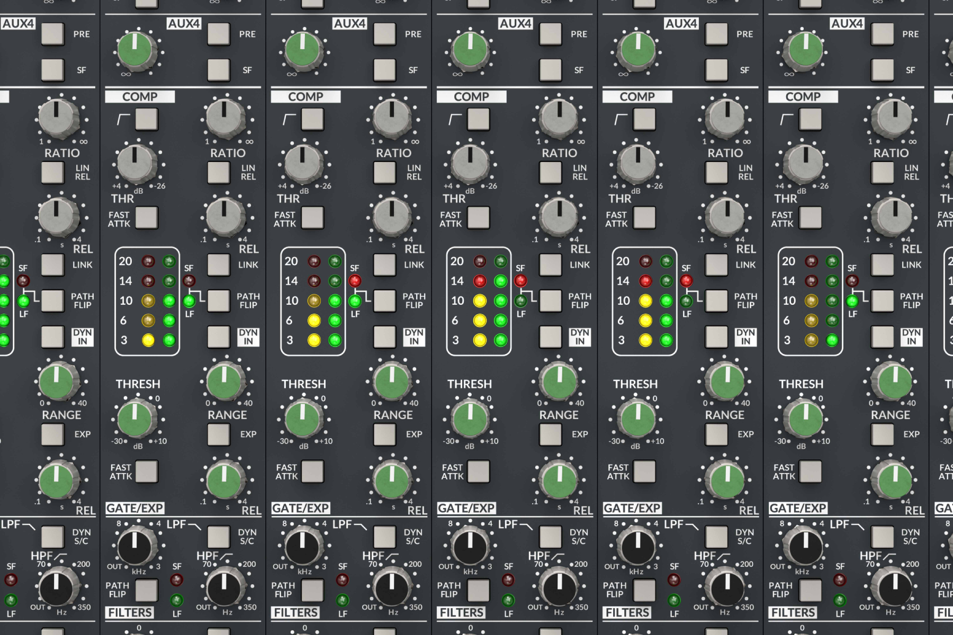
Task: Toggle LIN REL in the fourth COMP strip
Action: [716, 173]
